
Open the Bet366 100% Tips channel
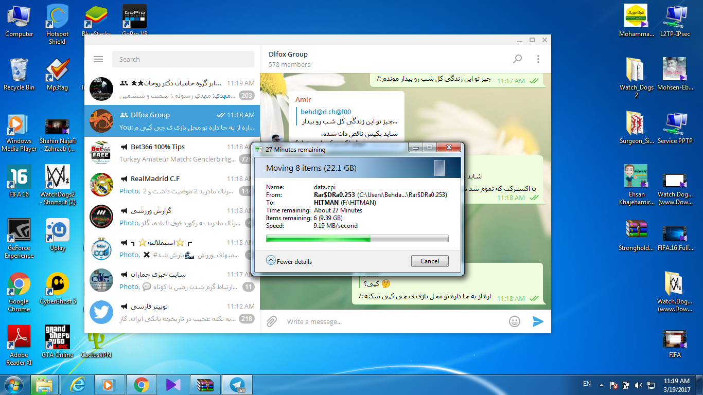pos(172,153)
